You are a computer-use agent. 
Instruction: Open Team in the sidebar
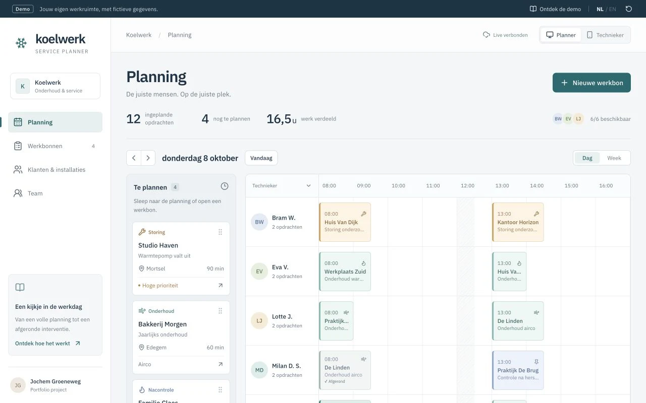pos(55,193)
